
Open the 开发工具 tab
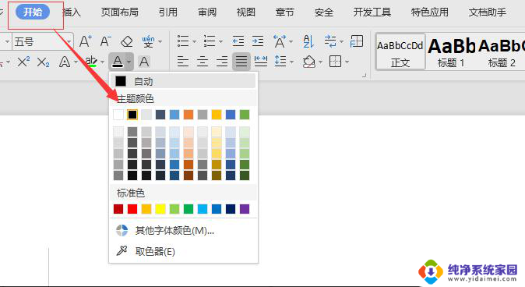[372, 12]
